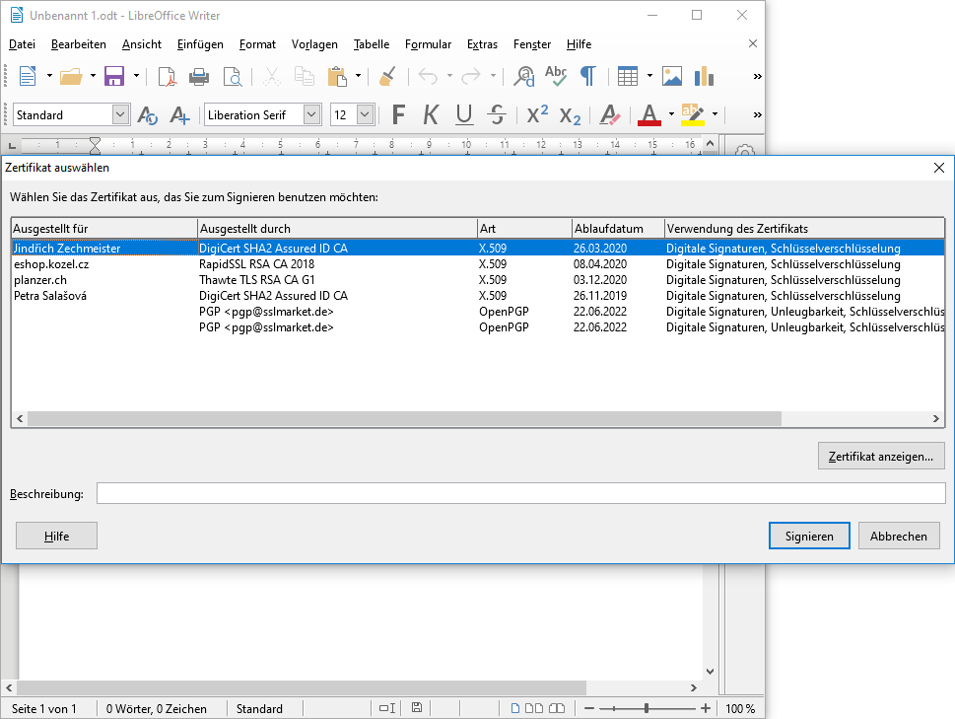Toggle subscript formatting

coord(570,115)
